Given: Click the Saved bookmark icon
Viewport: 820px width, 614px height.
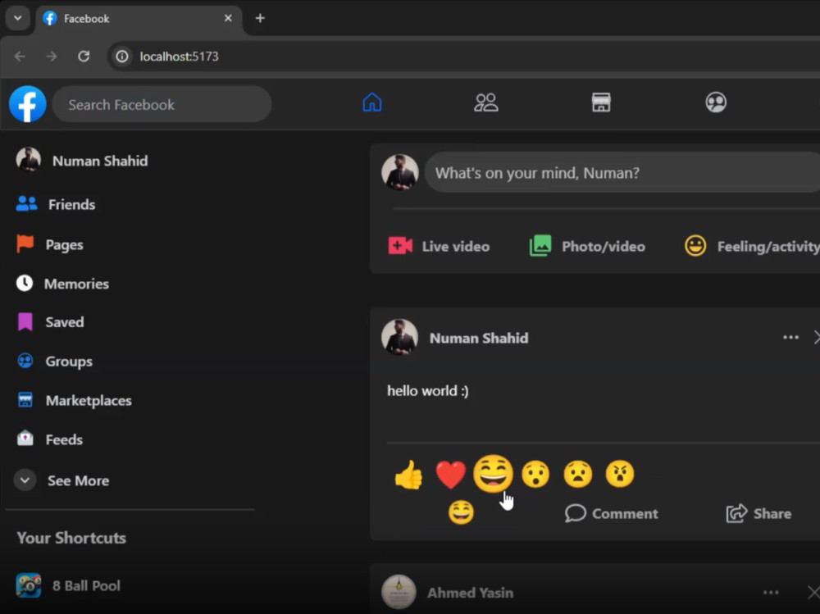Looking at the screenshot, I should (x=25, y=321).
